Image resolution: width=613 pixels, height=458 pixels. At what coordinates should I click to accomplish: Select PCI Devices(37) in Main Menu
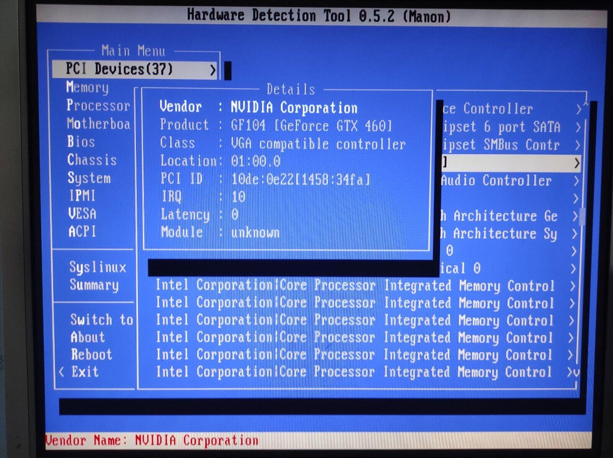119,69
